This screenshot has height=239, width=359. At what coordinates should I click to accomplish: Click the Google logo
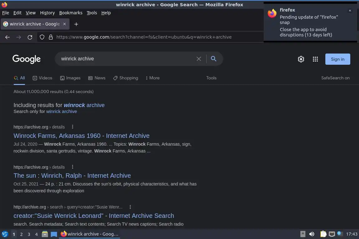coord(26,59)
